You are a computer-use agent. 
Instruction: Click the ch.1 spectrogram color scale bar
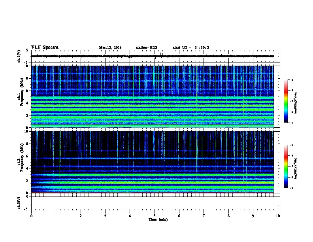coord(286,101)
